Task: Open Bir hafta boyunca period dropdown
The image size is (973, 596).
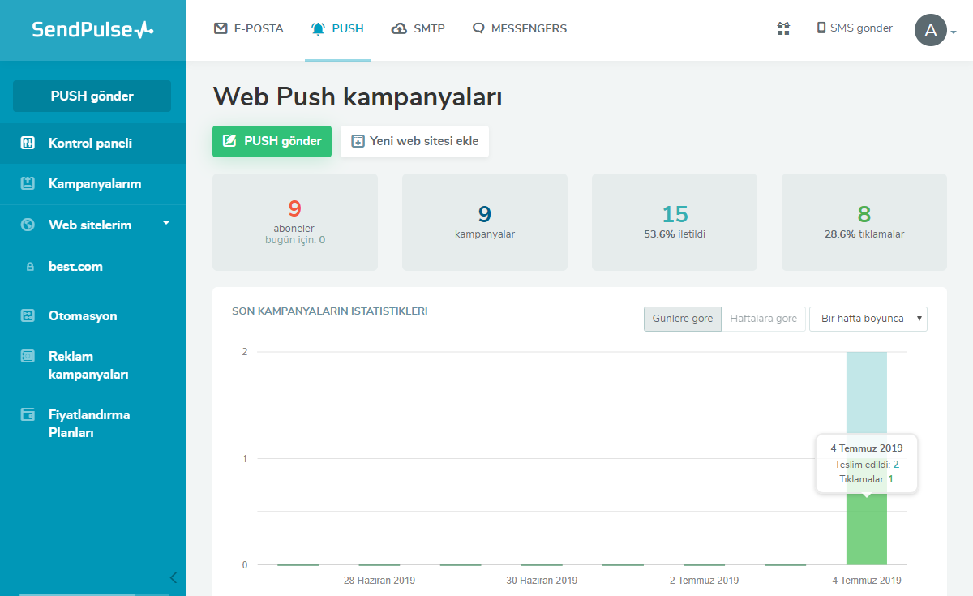Action: click(868, 319)
